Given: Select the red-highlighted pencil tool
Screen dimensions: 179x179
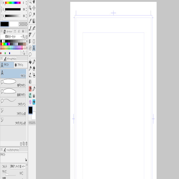Looking at the screenshot, I should [x=30, y=89].
